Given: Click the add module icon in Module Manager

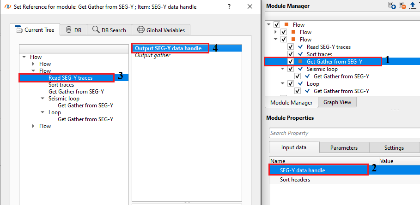Looking at the screenshot, I should click(392, 6).
